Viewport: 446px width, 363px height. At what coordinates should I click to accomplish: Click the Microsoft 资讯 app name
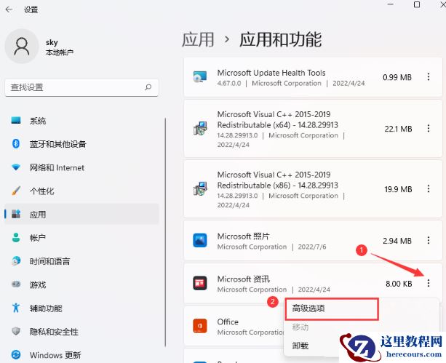[x=243, y=279]
